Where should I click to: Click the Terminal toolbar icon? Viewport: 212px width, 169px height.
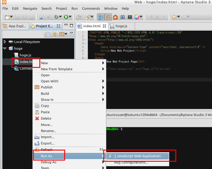coord(130,17)
